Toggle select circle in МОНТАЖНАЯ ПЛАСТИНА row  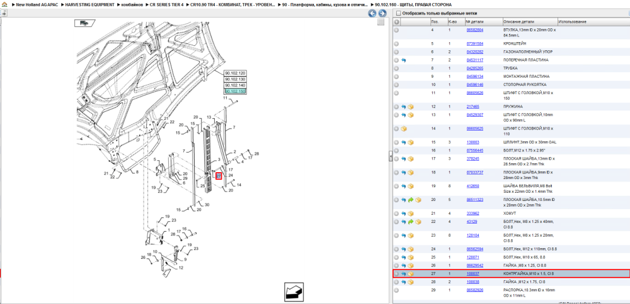(x=396, y=77)
